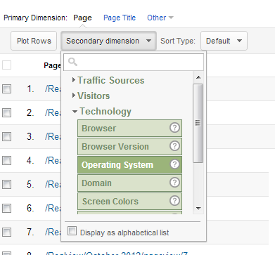The image size is (275, 255).
Task: Check the box for row 3
Action: click(6, 136)
